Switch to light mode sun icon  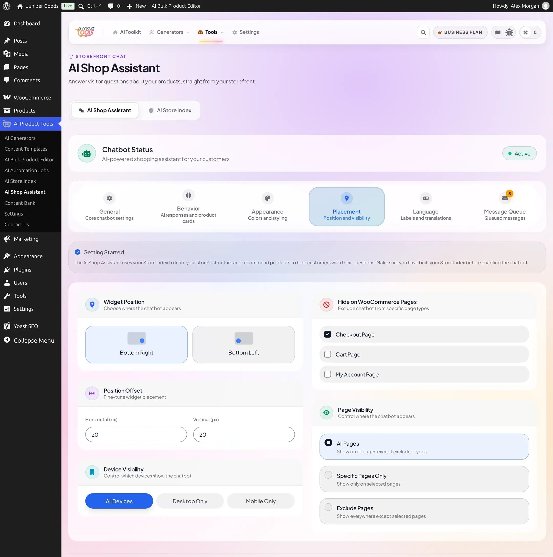pyautogui.click(x=525, y=32)
